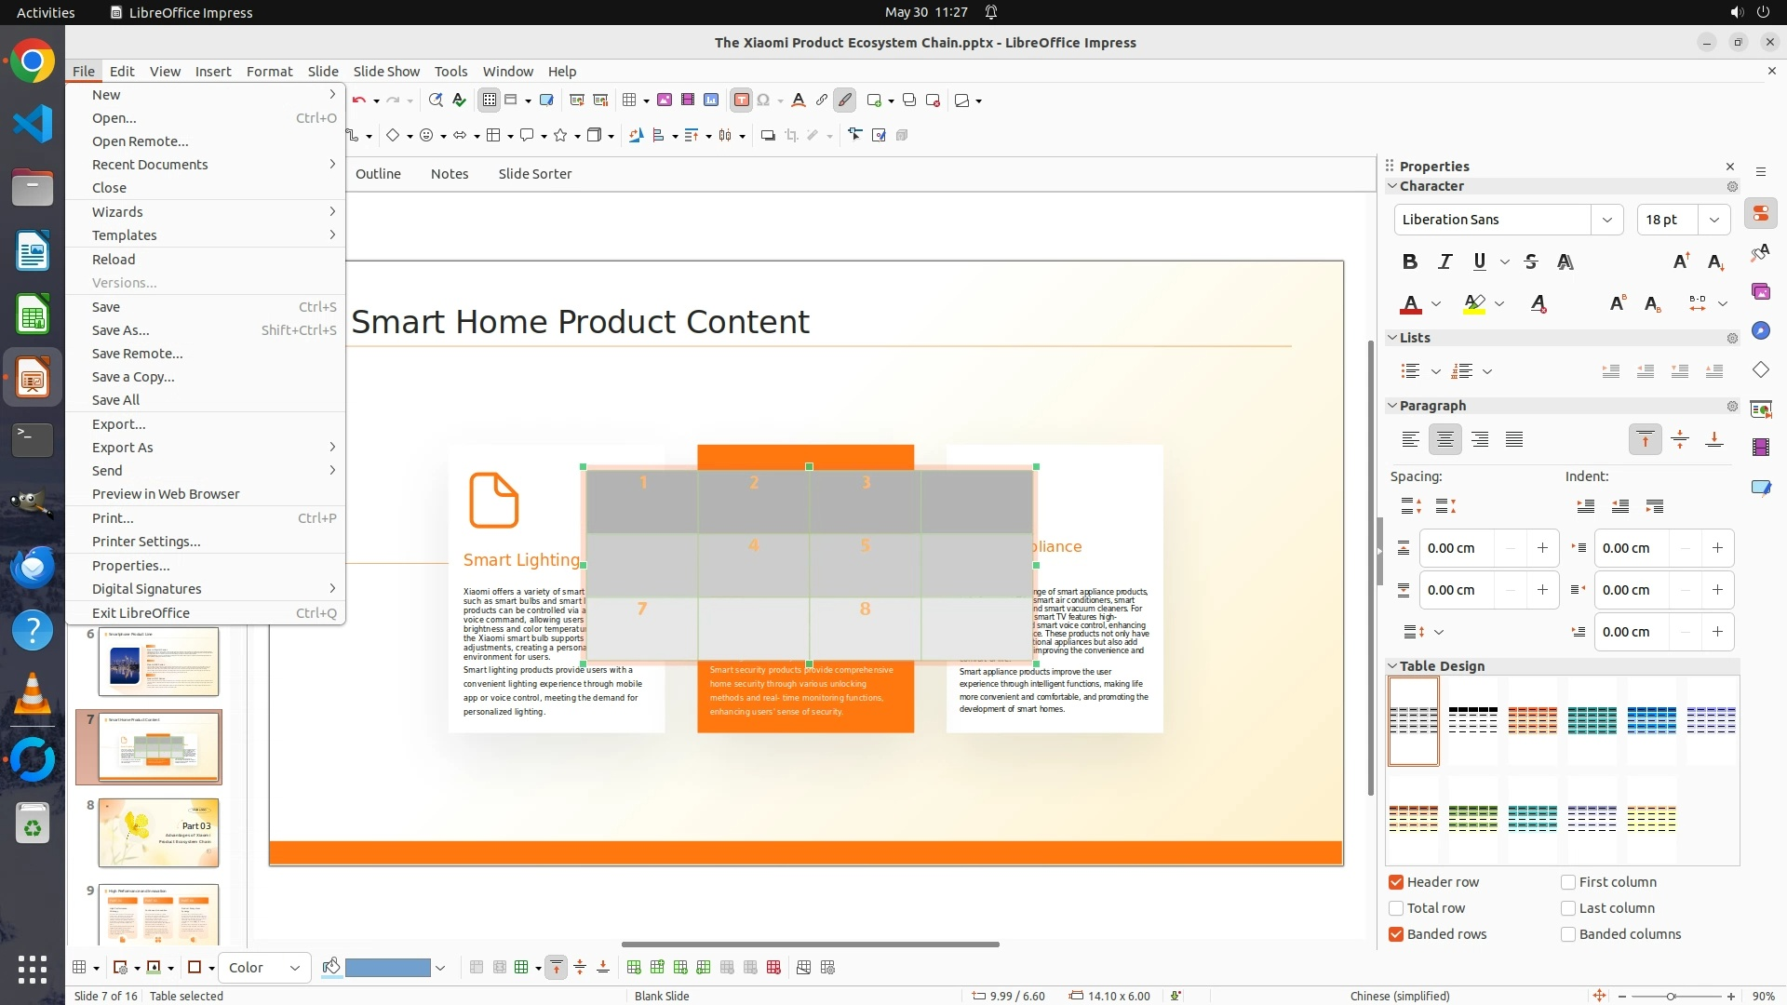
Task: Click the Delete Table icon in table toolbar
Action: click(773, 968)
